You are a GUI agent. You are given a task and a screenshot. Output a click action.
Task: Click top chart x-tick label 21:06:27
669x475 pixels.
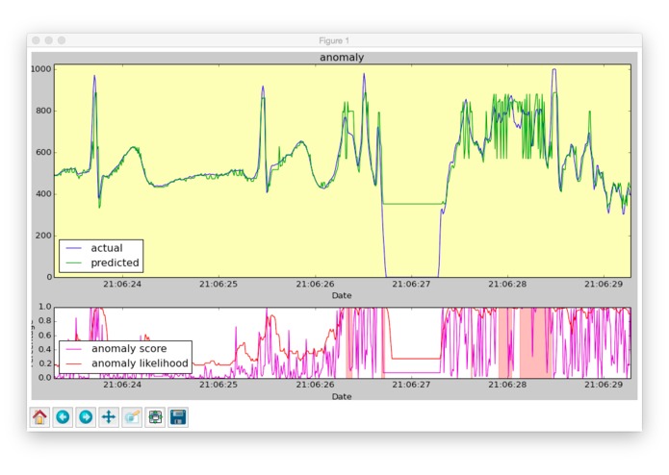[411, 284]
